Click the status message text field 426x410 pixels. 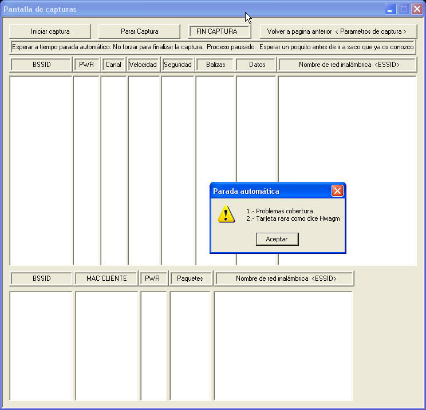pos(213,47)
